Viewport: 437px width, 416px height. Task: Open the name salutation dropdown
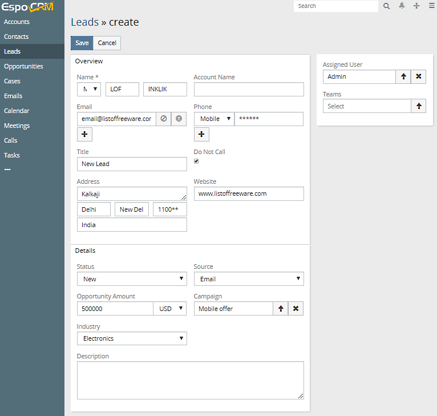89,89
